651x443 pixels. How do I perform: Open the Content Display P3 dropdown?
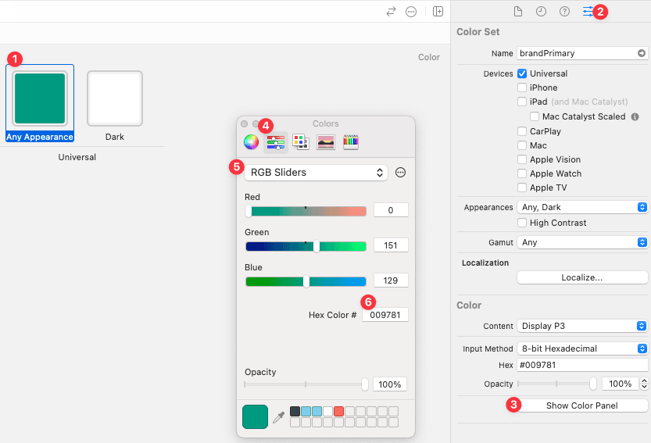pos(582,326)
